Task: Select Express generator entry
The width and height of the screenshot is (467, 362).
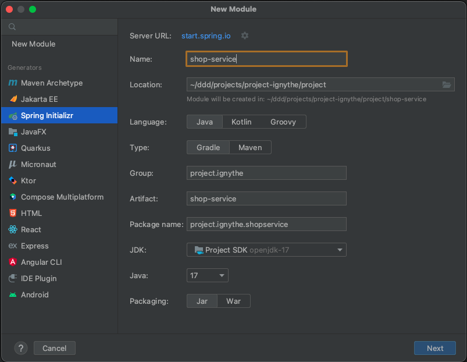Action: click(x=59, y=246)
